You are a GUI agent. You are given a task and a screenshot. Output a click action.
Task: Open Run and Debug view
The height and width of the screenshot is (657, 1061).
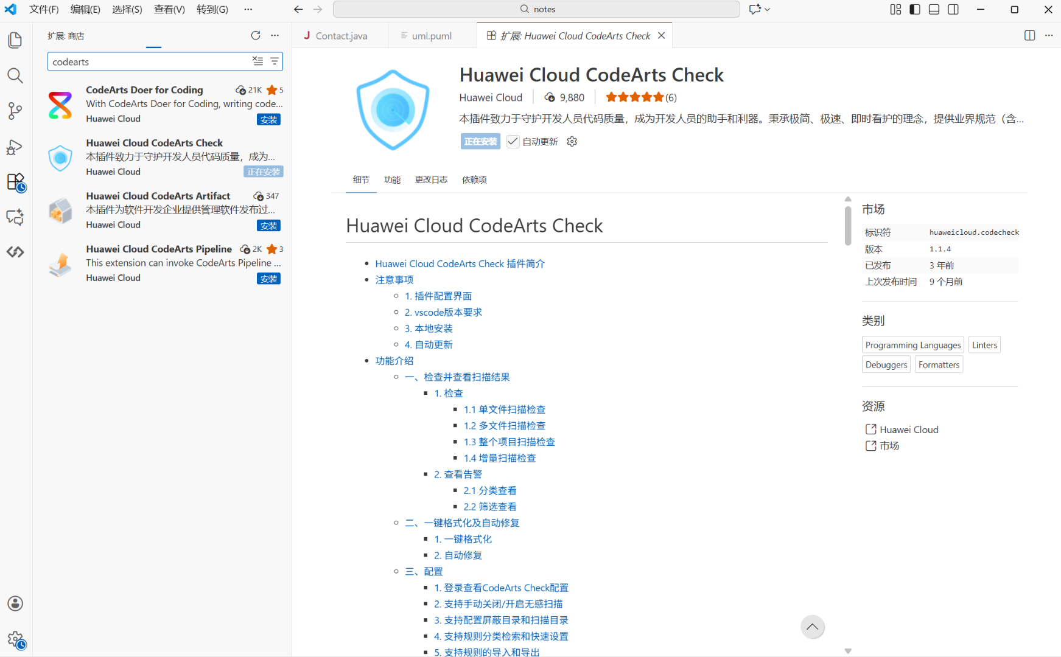[x=15, y=147]
